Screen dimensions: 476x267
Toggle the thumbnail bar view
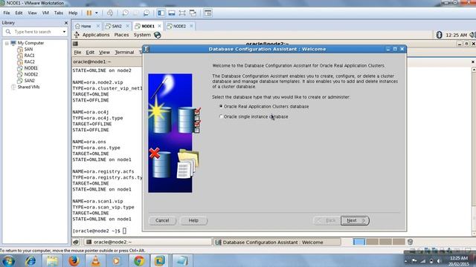tap(172, 13)
